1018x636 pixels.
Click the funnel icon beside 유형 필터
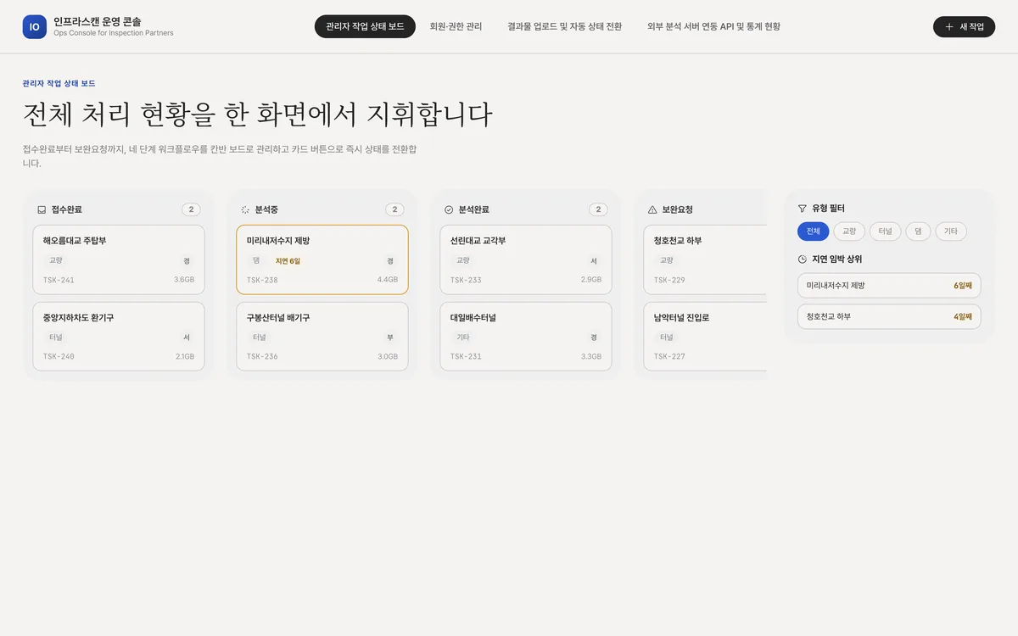pos(803,208)
